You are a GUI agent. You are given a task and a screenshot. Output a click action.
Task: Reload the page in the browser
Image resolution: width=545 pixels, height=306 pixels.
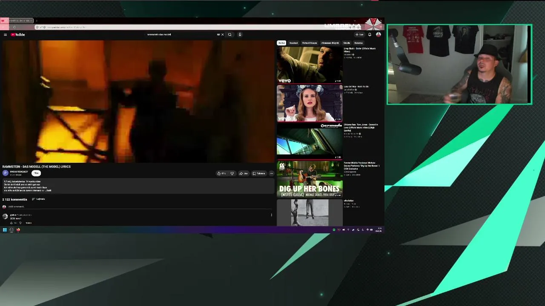tap(14, 27)
